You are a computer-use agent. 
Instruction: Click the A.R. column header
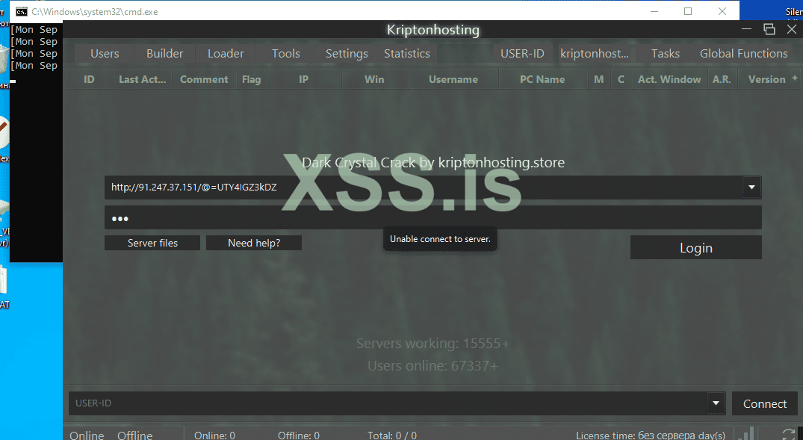722,79
